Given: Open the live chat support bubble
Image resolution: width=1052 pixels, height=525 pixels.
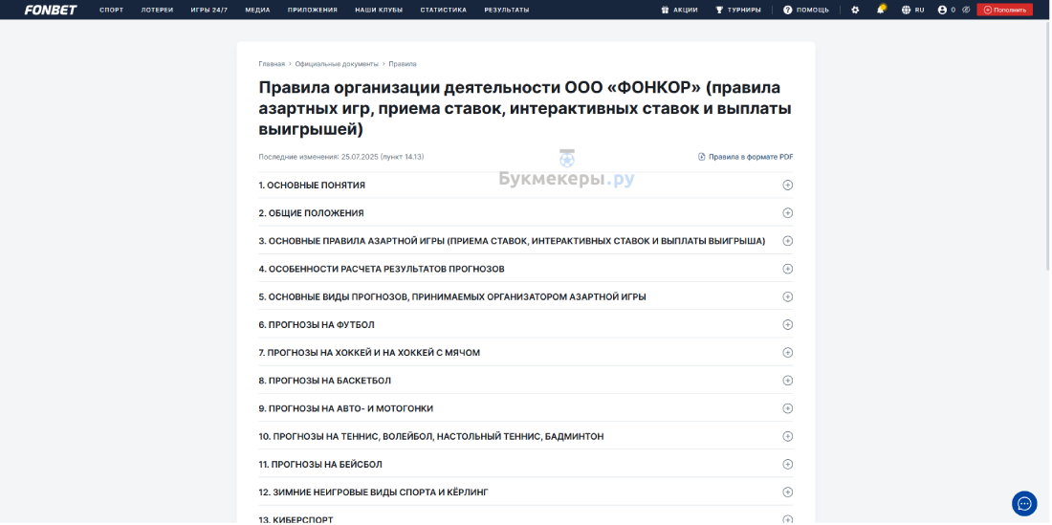Looking at the screenshot, I should (x=1024, y=504).
